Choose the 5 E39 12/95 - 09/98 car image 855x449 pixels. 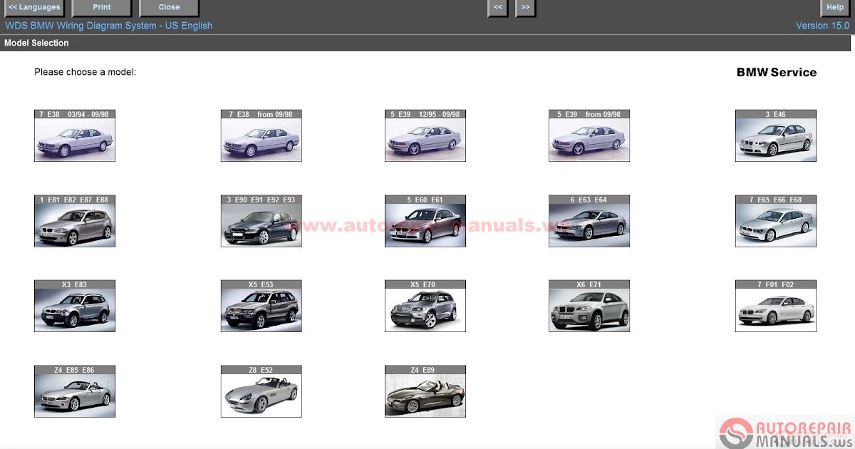point(425,135)
